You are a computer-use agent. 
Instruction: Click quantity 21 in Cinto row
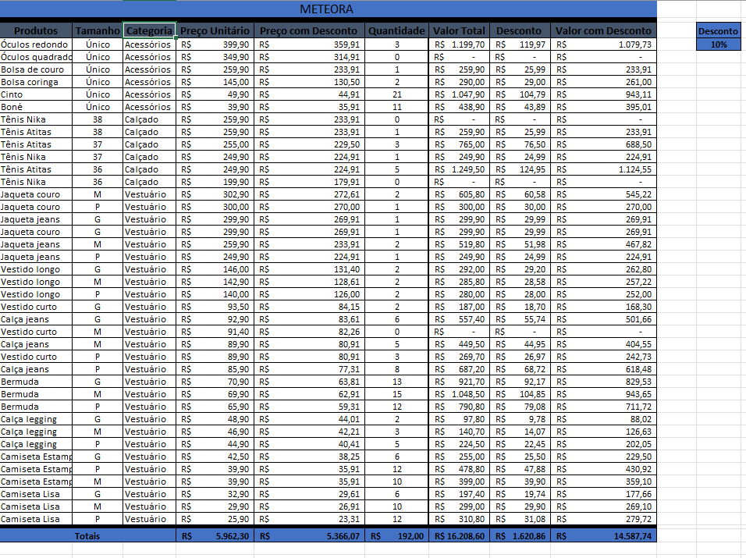[x=396, y=94]
